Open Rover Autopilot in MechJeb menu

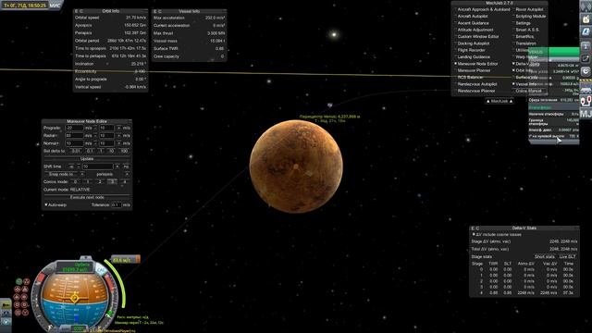529,9
